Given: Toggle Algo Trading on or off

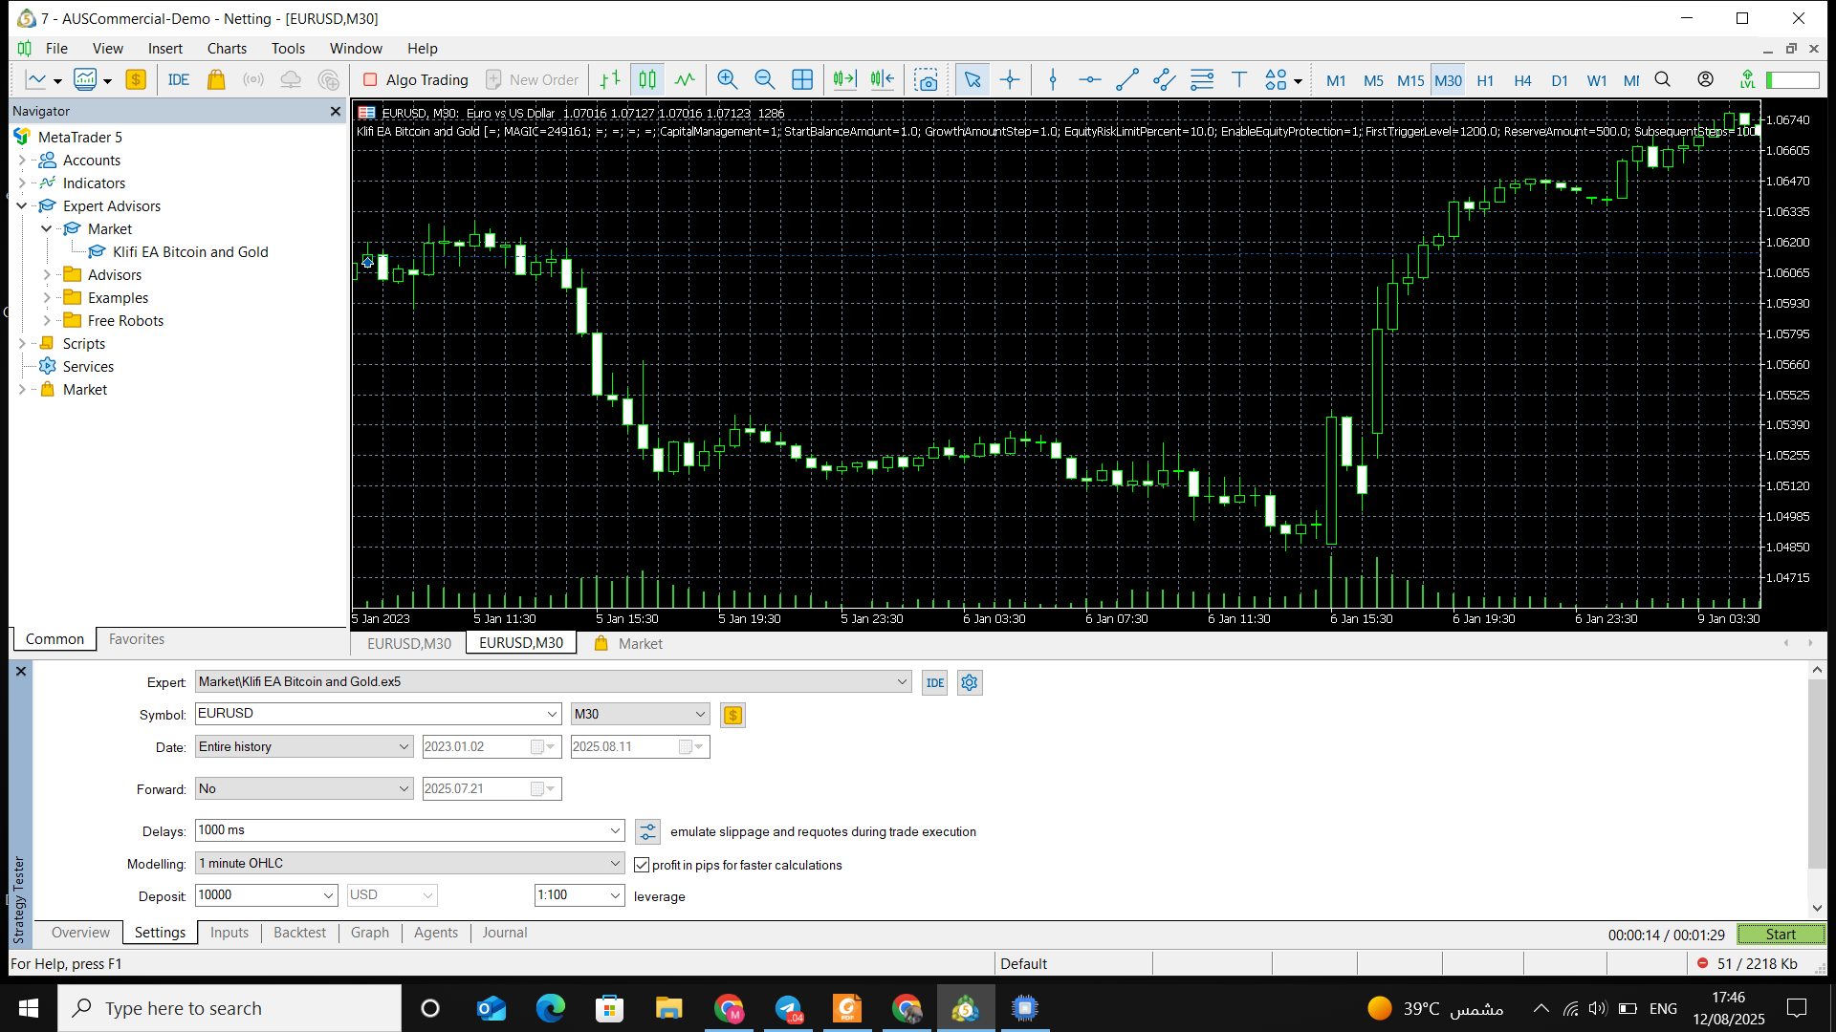Looking at the screenshot, I should coord(416,79).
